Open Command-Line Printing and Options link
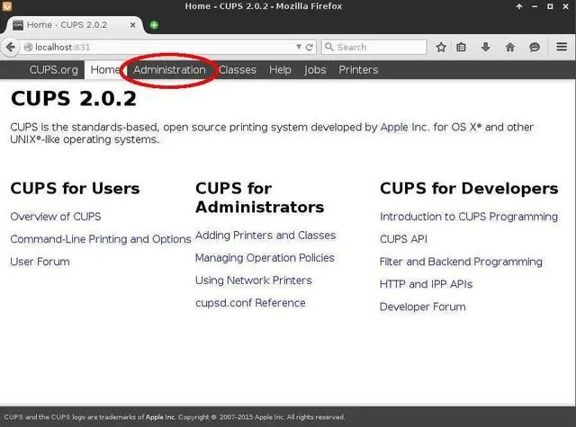Screen dimensions: 576x427 [x=101, y=239]
